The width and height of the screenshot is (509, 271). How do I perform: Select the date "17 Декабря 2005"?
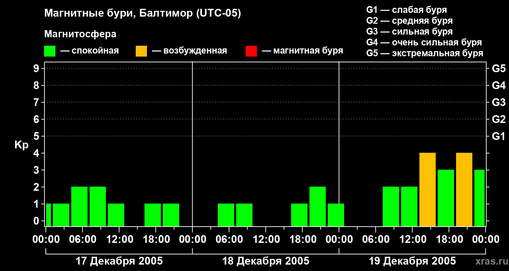point(119,261)
